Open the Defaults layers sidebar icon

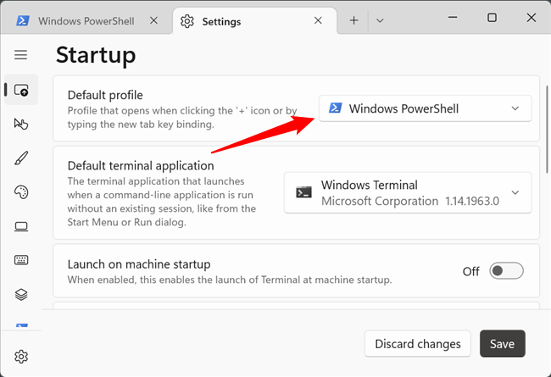pos(21,294)
